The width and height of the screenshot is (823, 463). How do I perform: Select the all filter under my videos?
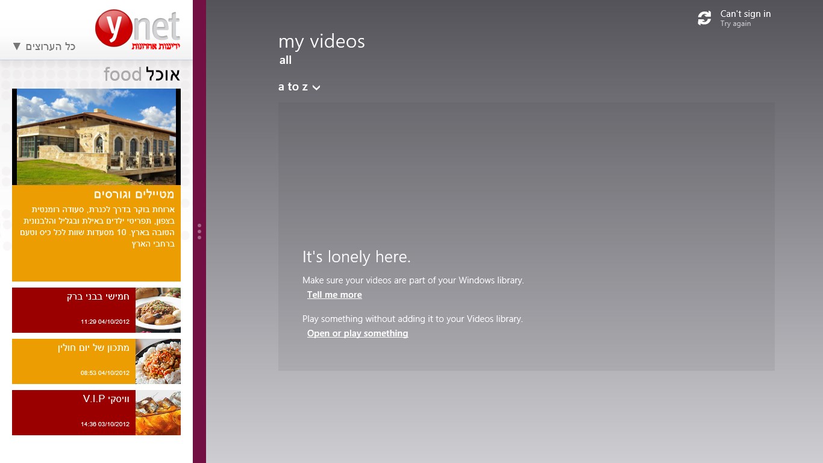click(286, 60)
